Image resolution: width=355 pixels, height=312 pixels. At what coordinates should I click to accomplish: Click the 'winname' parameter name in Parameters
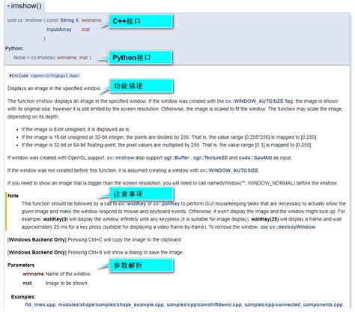(x=33, y=274)
